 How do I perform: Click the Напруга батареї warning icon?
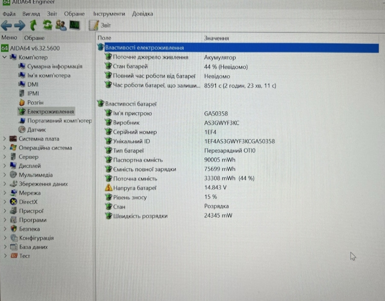coord(108,188)
